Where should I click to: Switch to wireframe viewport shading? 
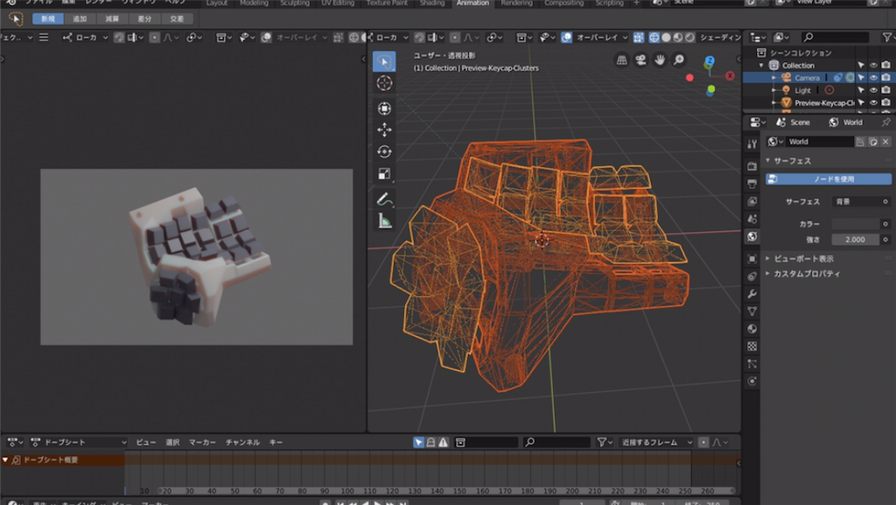tap(654, 37)
